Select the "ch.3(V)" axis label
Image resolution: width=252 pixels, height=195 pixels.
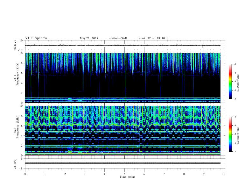tap(15, 163)
